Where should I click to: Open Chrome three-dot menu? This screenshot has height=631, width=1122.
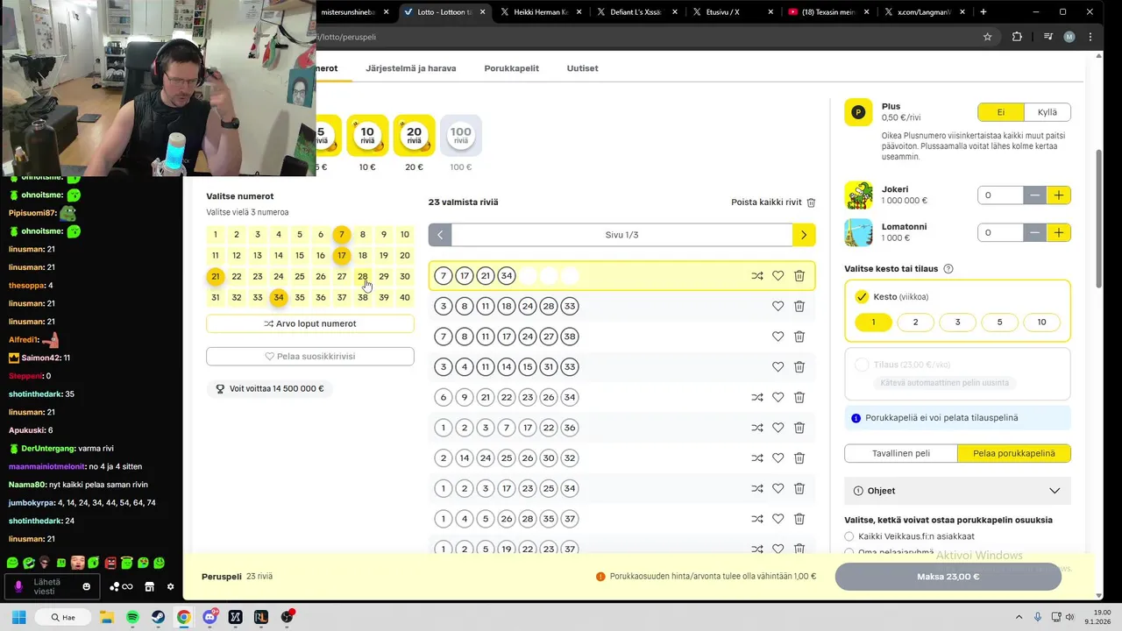pos(1090,37)
